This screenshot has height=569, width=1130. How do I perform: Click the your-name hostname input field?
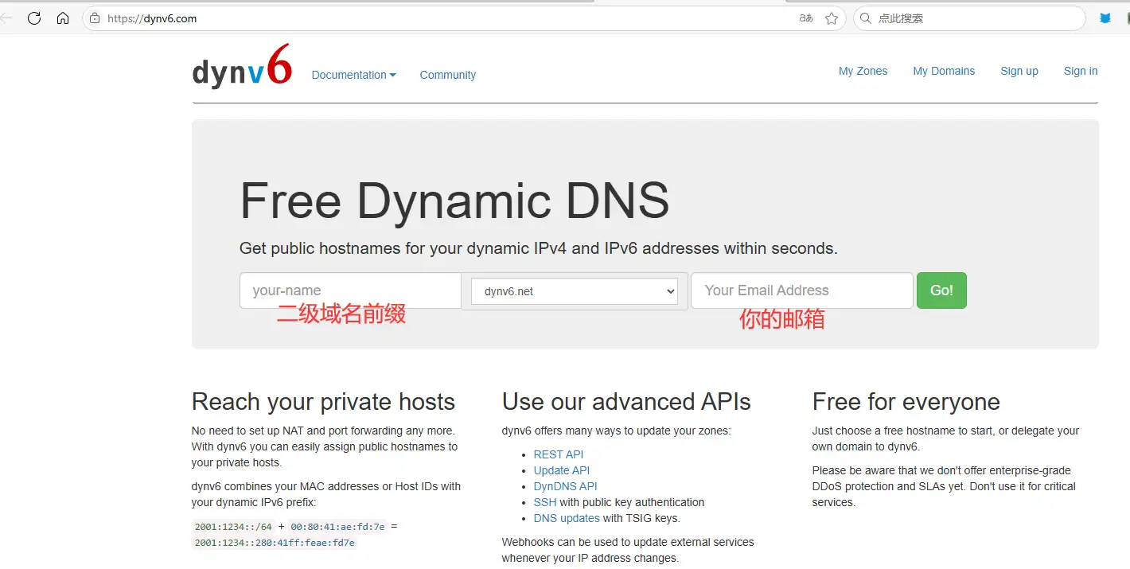(350, 290)
